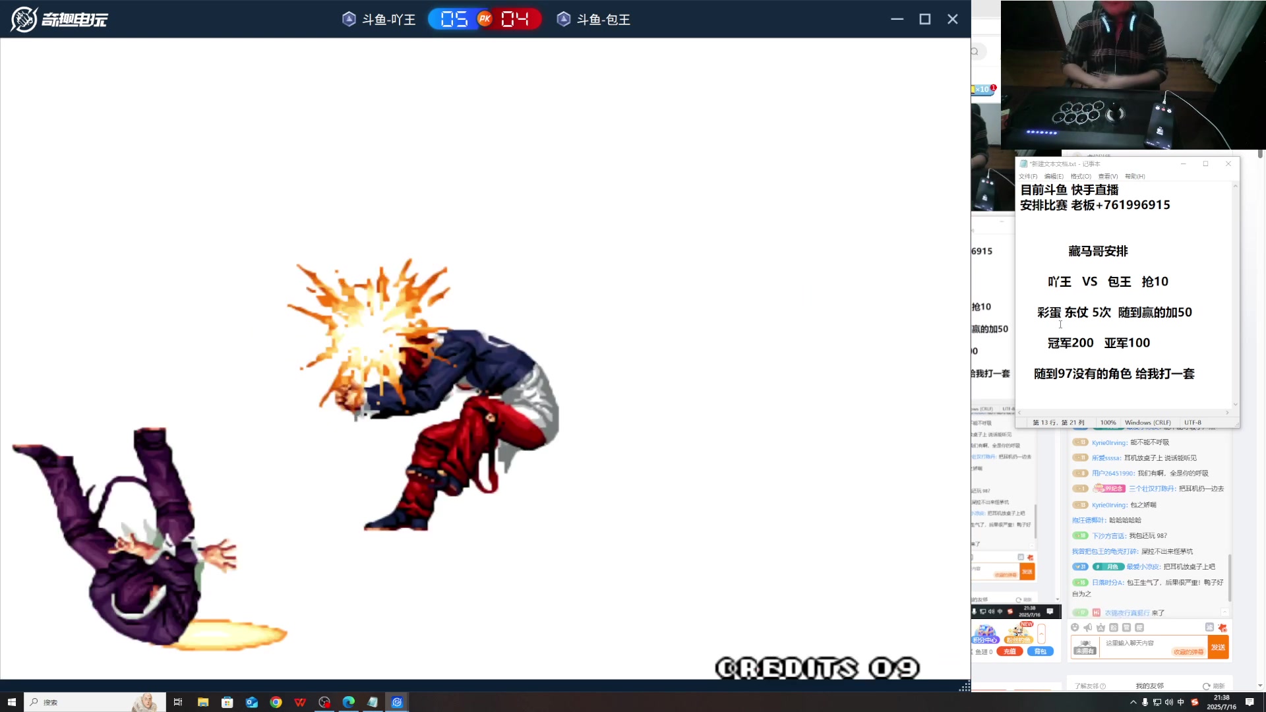This screenshot has width=1266, height=712.
Task: Click the page scrollbar down arrow at the right edge
Action: 1260,686
